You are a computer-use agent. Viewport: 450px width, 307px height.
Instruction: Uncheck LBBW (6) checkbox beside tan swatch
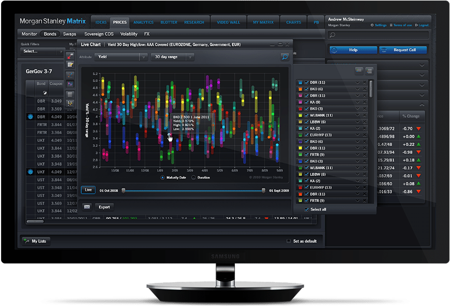pyautogui.click(x=306, y=122)
